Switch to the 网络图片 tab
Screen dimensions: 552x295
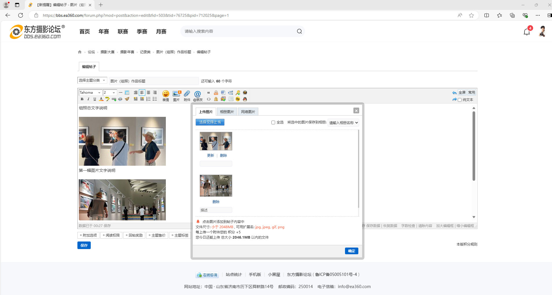(248, 112)
